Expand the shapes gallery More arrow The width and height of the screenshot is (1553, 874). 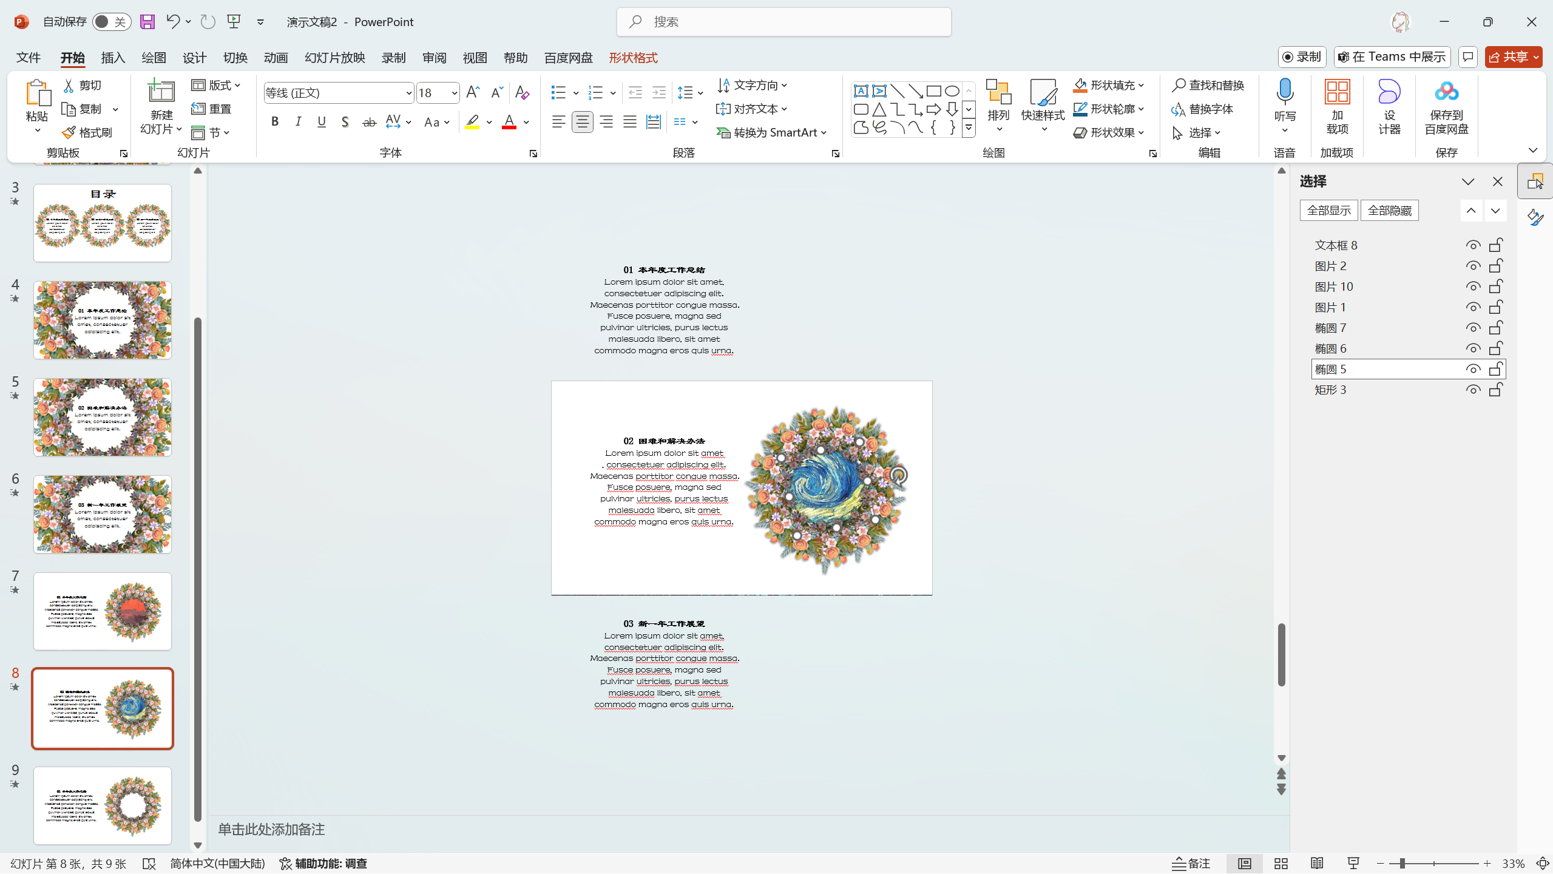pyautogui.click(x=969, y=128)
